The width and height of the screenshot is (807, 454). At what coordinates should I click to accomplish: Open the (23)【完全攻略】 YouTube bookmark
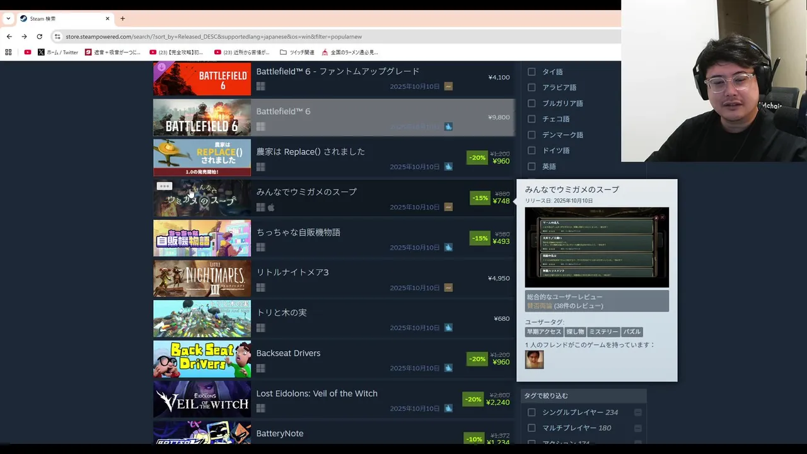tap(176, 52)
